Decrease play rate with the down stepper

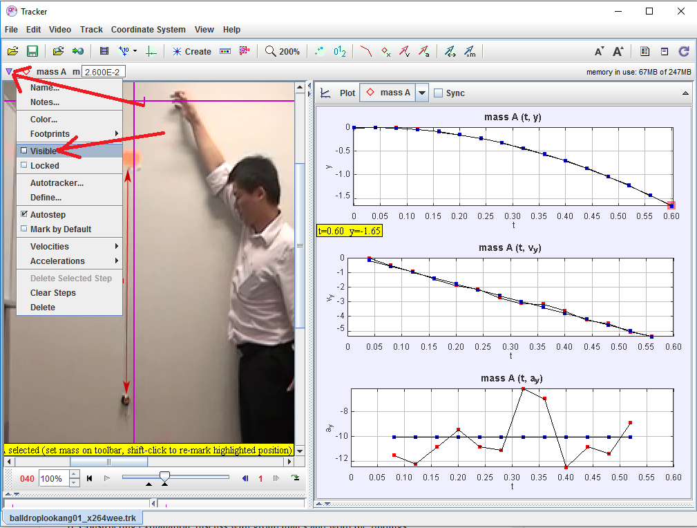[75, 482]
